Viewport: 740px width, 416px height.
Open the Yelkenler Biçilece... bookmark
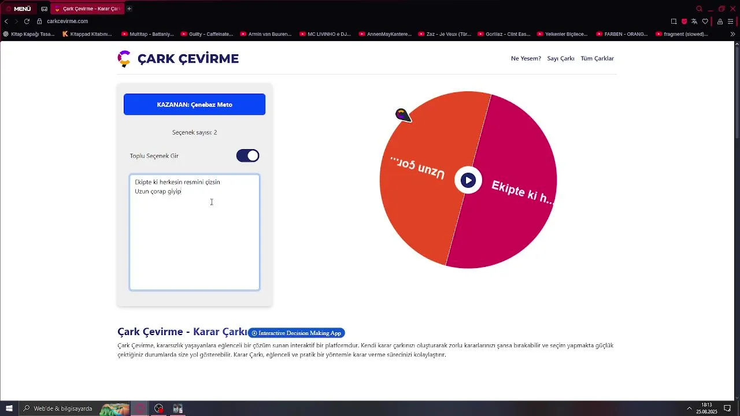[563, 34]
